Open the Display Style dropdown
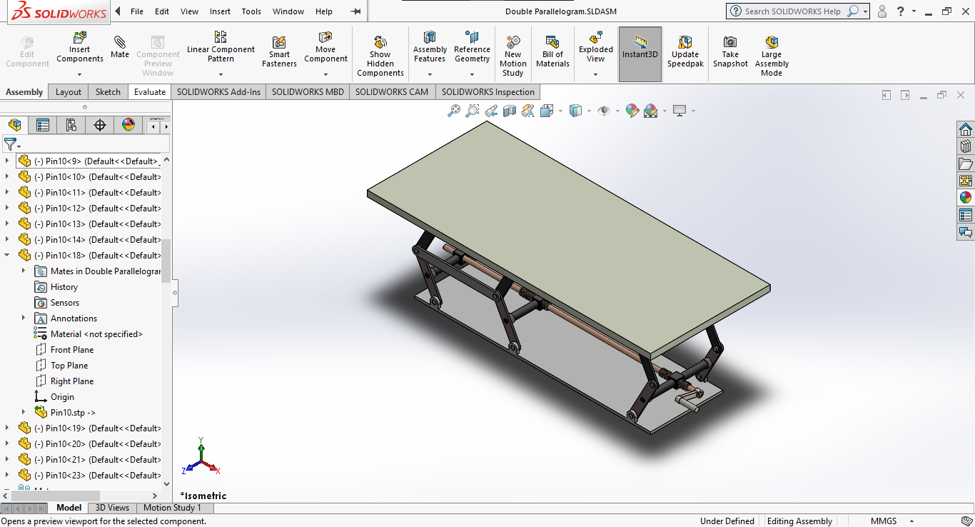The height and width of the screenshot is (527, 975). [589, 111]
